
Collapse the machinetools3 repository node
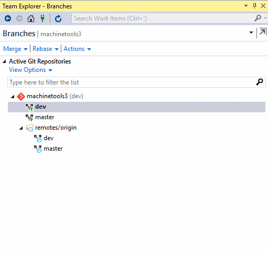pos(13,97)
